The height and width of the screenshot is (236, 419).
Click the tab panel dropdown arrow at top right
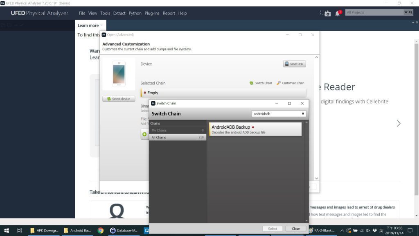click(413, 23)
